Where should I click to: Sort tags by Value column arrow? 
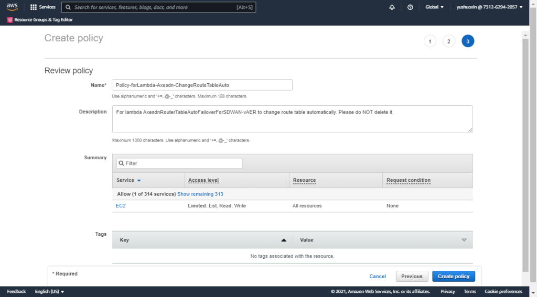click(x=464, y=240)
